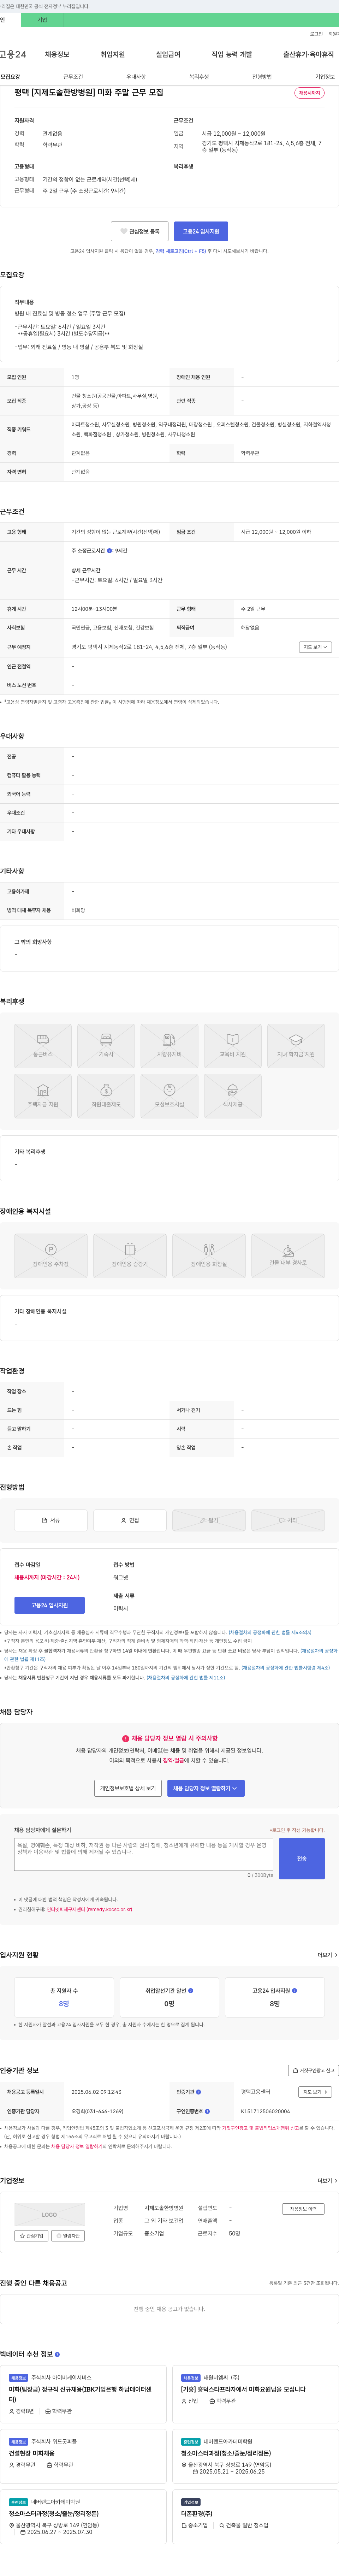
Task: Click the 채용시까지 status badge
Action: click(x=309, y=93)
